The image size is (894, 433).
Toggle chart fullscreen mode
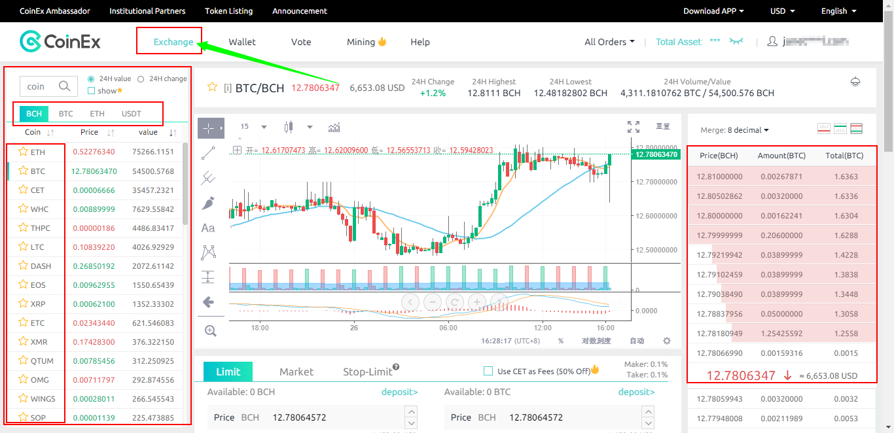[634, 127]
